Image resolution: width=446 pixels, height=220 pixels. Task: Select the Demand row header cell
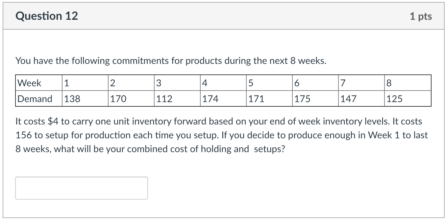tap(38, 99)
